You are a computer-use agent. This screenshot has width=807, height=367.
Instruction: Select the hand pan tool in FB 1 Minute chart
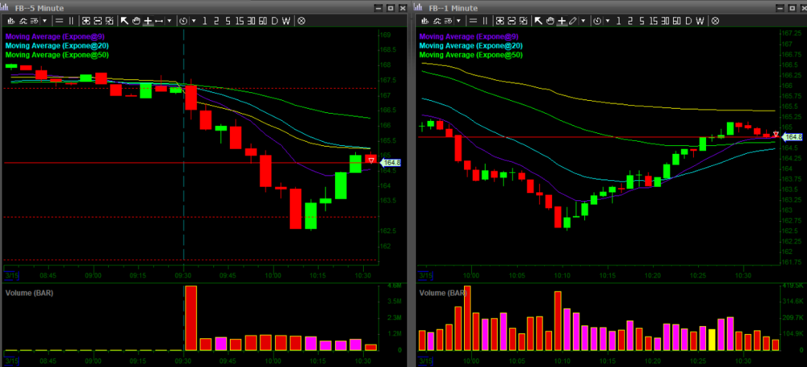tap(551, 20)
